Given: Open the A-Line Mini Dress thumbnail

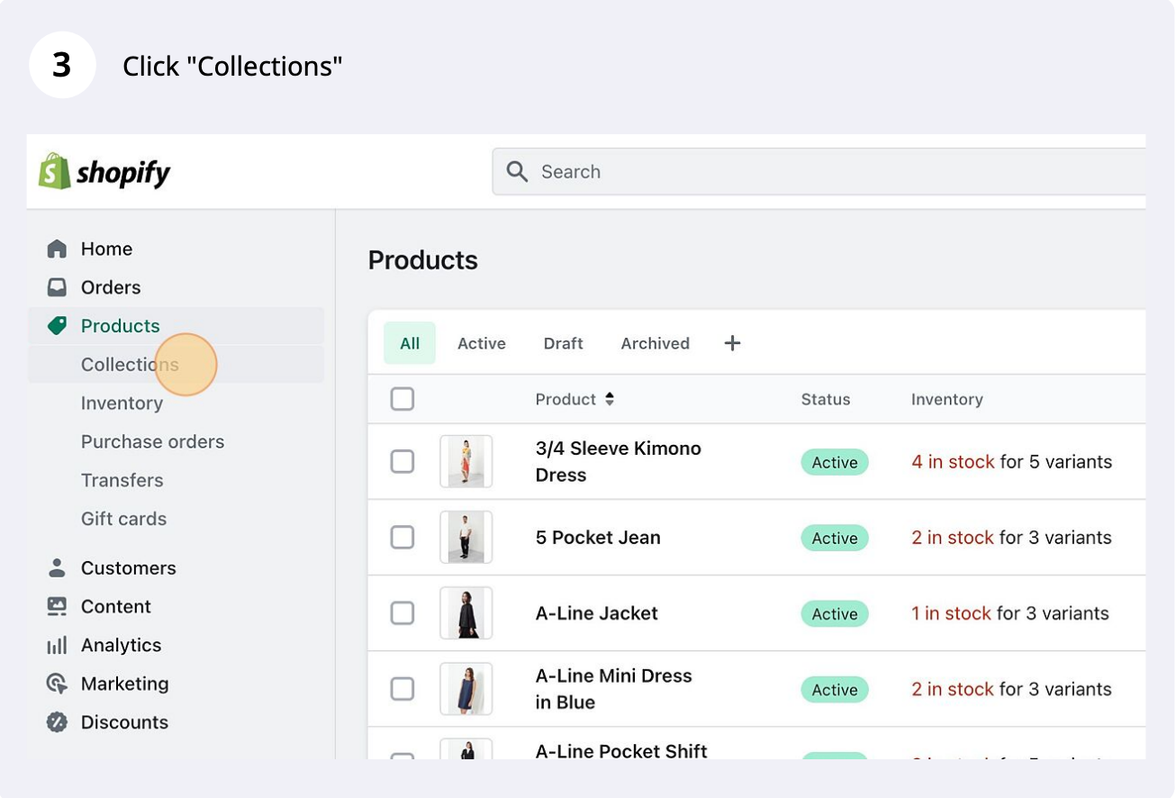Looking at the screenshot, I should click(466, 688).
